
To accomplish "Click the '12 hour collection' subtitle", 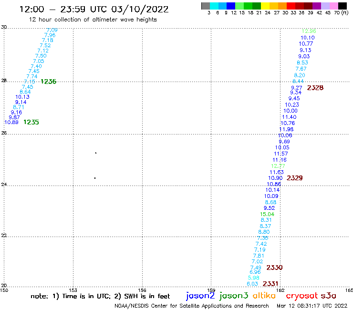I will 93,20.
